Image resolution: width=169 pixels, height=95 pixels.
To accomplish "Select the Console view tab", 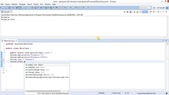I will click(x=6, y=12).
